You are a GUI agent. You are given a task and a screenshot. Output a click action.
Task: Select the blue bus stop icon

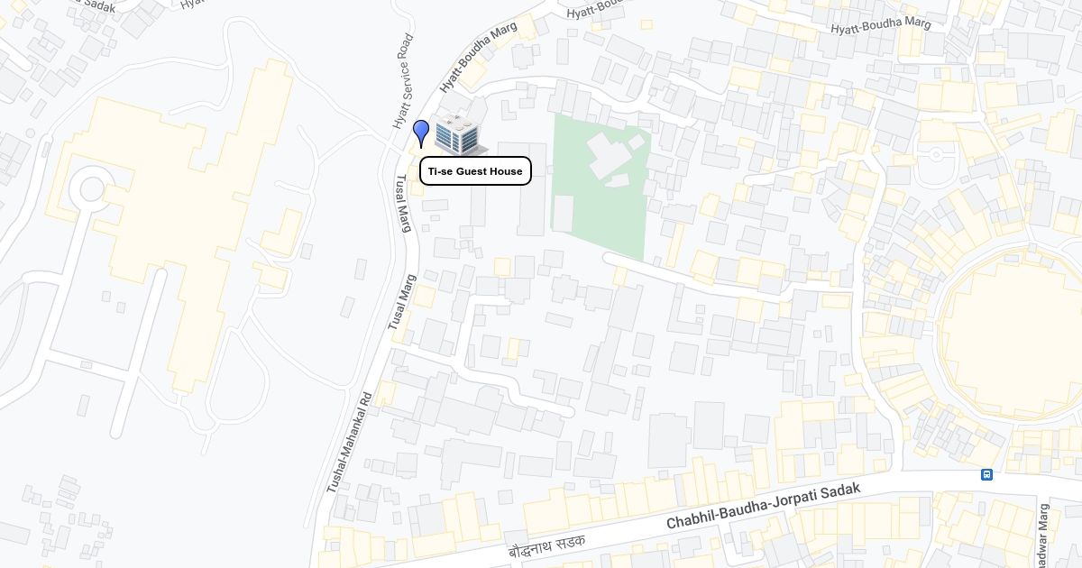pyautogui.click(x=986, y=474)
